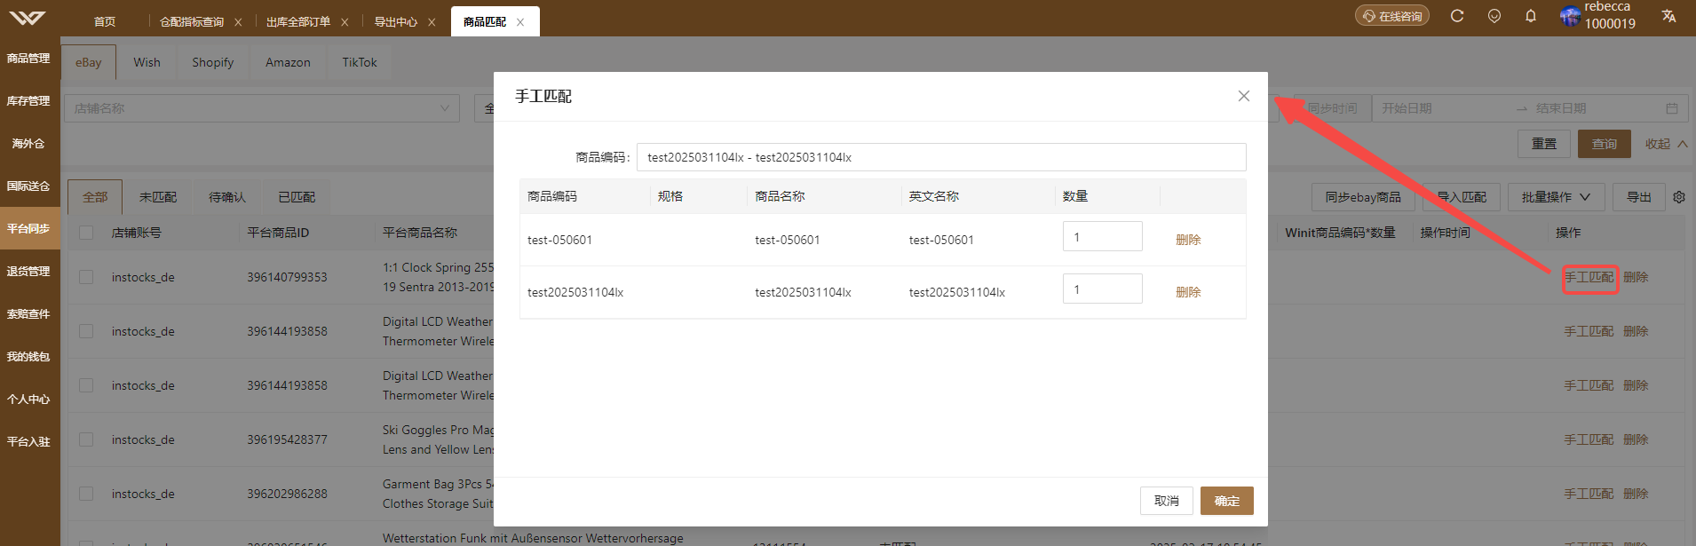Viewport: 1696px width, 546px height.
Task: Open the table column settings gear
Action: pos(1679,197)
